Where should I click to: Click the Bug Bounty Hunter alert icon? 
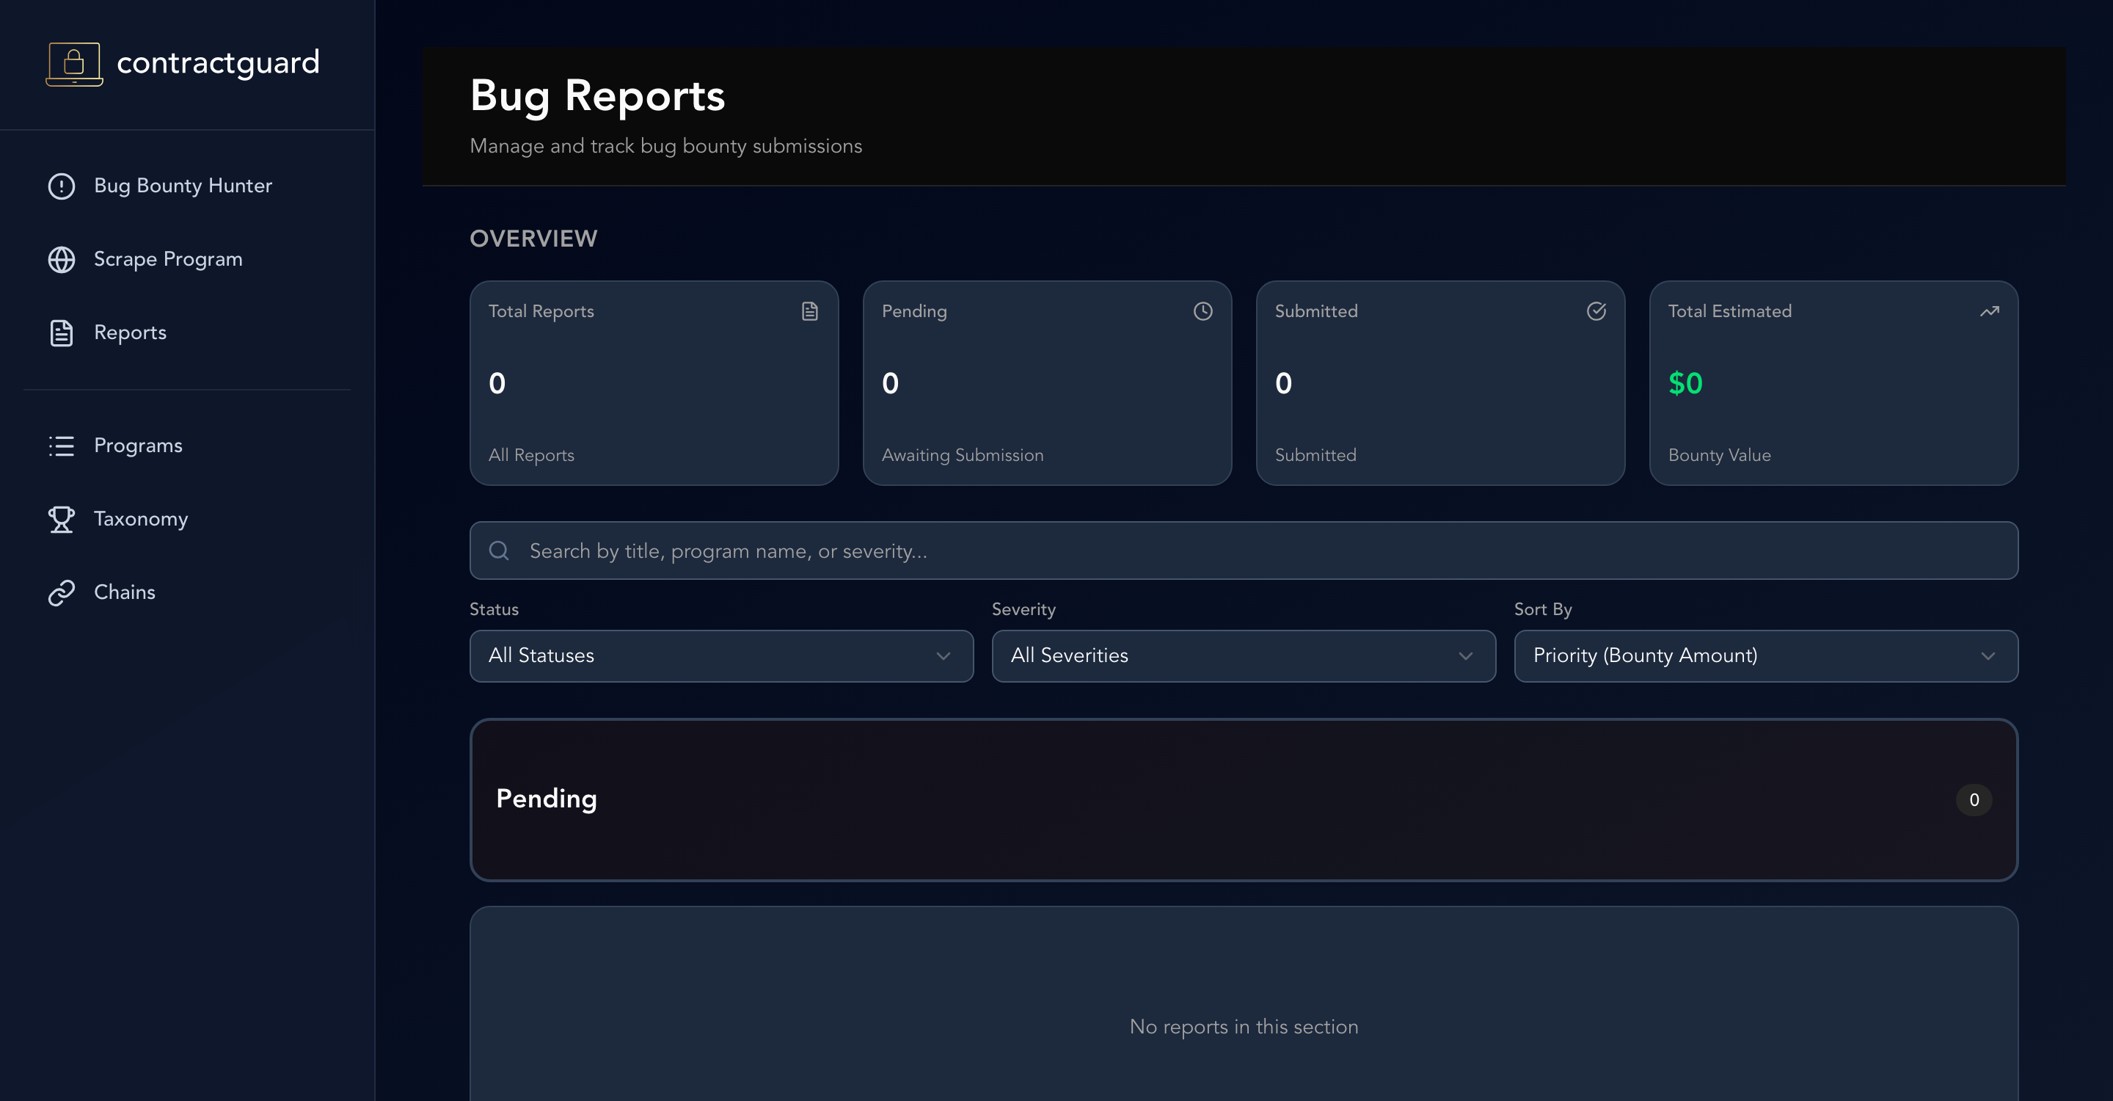click(x=62, y=186)
